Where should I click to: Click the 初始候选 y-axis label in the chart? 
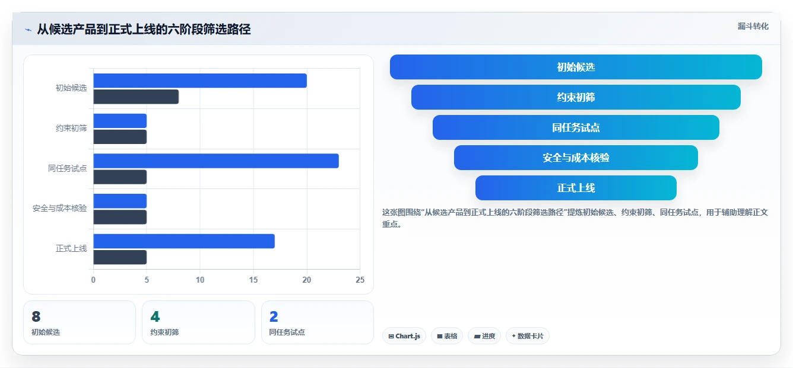click(x=71, y=88)
